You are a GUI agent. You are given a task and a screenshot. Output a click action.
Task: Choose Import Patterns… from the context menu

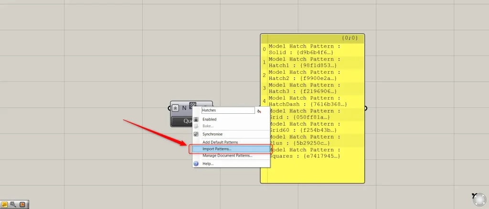[231, 149]
